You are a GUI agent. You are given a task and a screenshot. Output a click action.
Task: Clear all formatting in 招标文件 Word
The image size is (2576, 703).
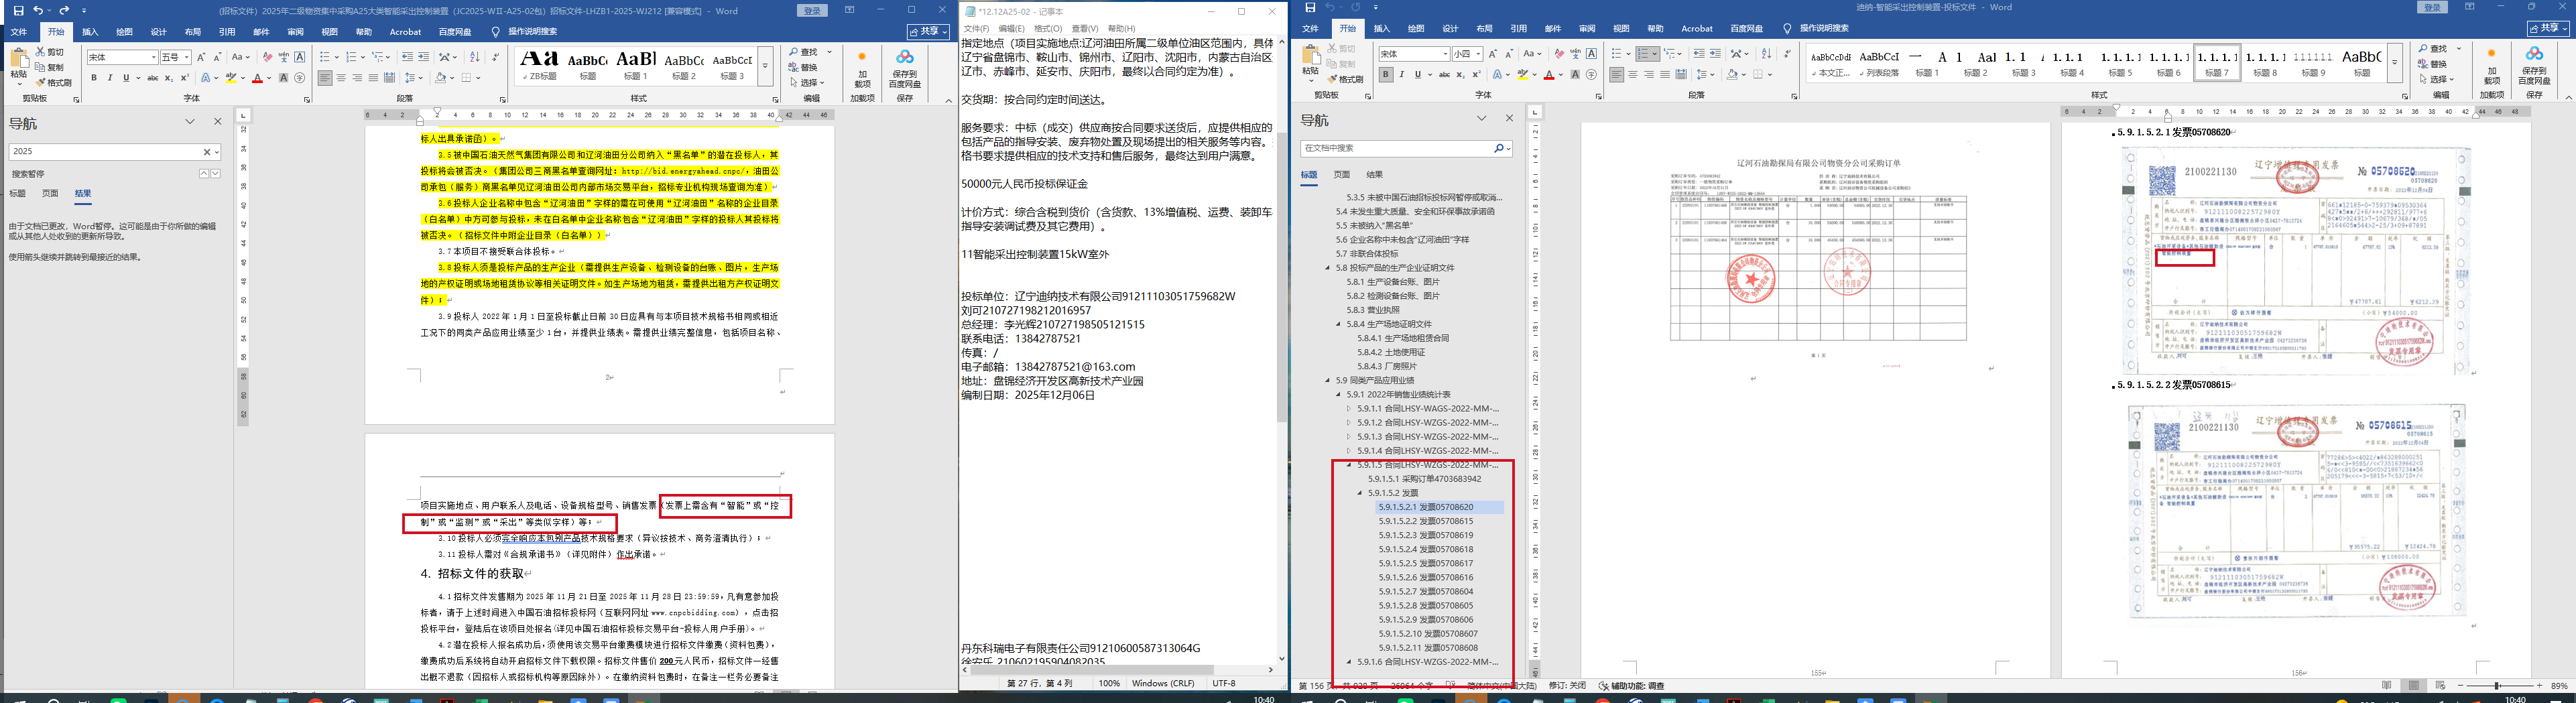coord(267,57)
